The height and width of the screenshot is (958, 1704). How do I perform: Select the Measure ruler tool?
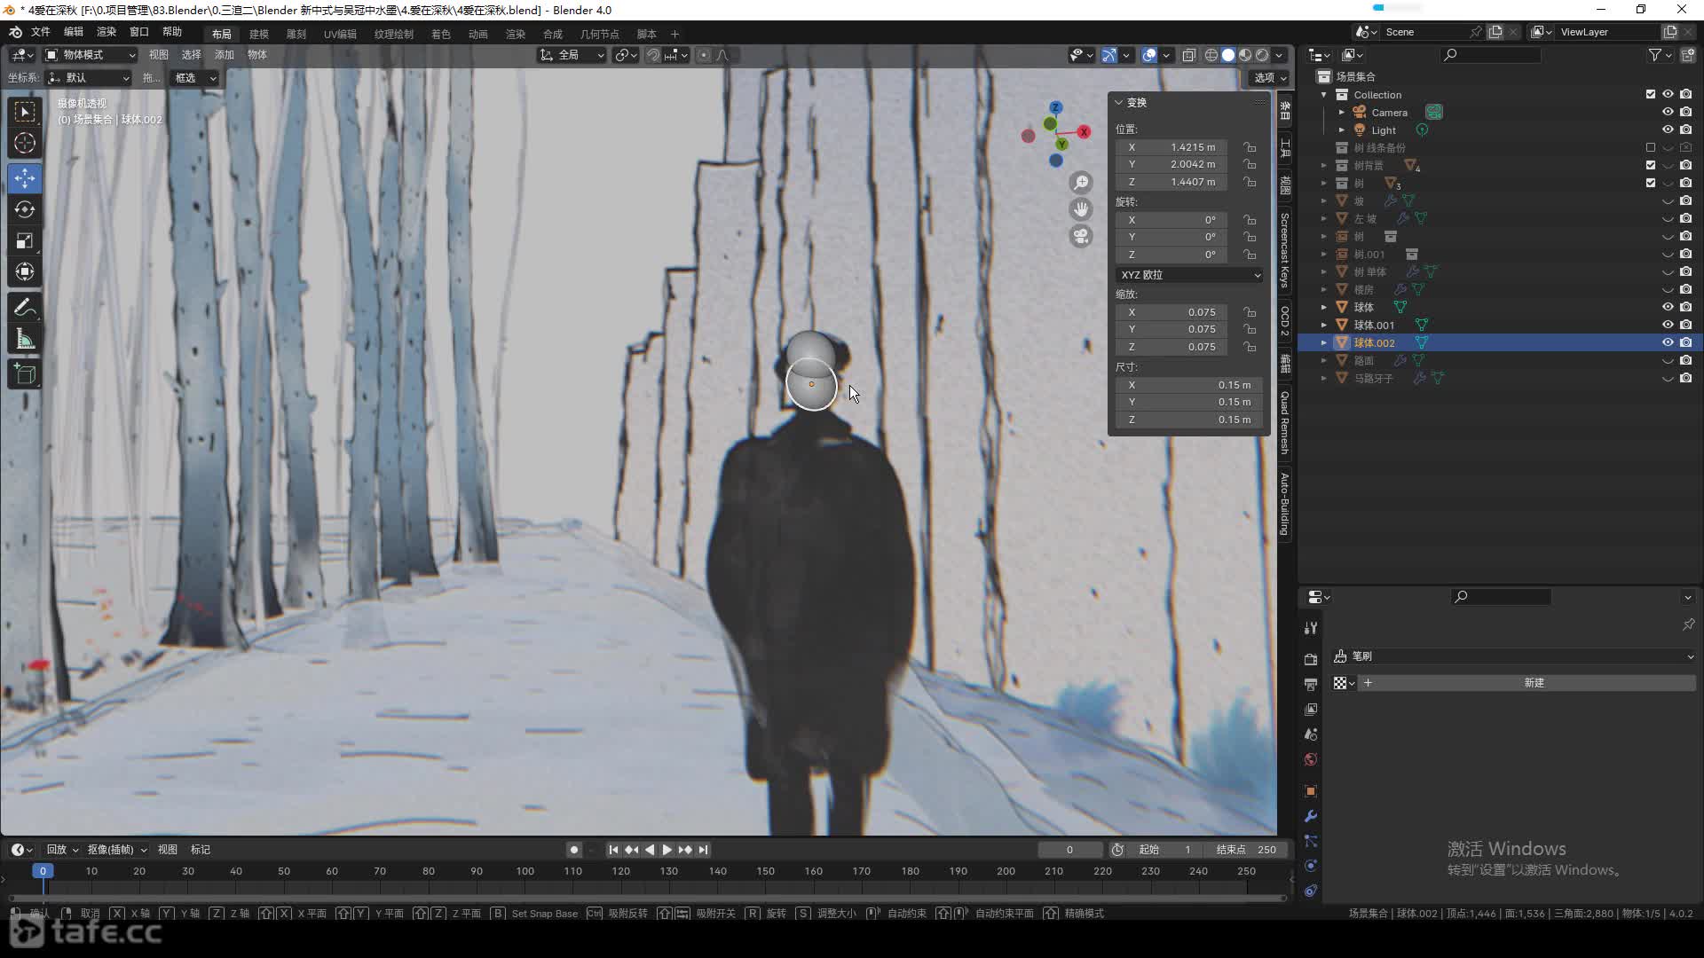point(25,339)
